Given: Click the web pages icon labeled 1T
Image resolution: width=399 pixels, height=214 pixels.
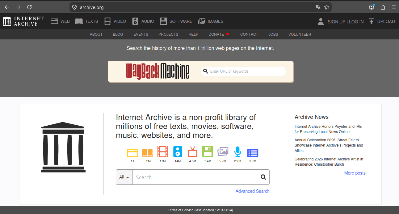Looking at the screenshot, I should (132, 153).
